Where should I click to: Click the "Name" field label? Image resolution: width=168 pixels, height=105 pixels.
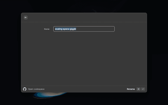47,29
